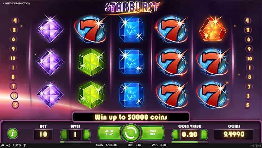262x148 pixels.
Task: Increase coin value with right arrow
Action: (204, 134)
